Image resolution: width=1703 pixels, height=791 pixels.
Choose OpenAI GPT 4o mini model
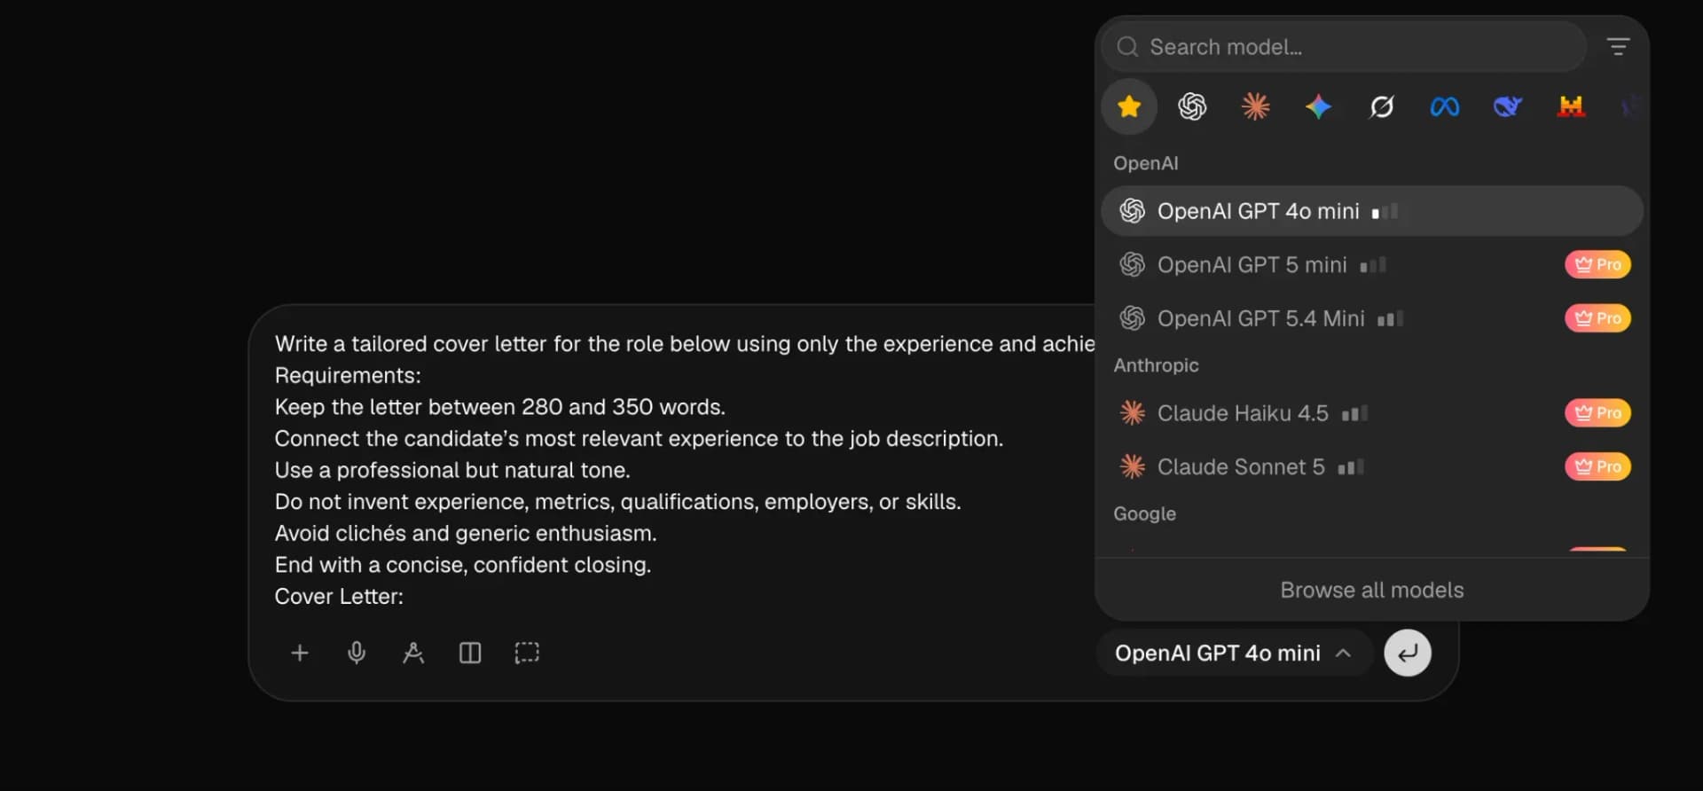tap(1372, 211)
